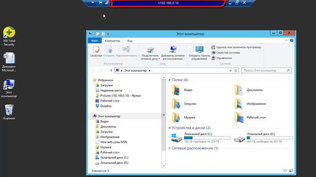The image size is (316, 177).
Task: Open the Видео folder in the main pane
Action: [x=182, y=90]
